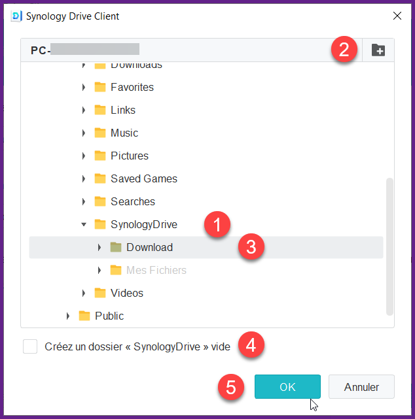Screen dimensions: 415x419
Task: Expand the Public folder
Action: pyautogui.click(x=68, y=316)
